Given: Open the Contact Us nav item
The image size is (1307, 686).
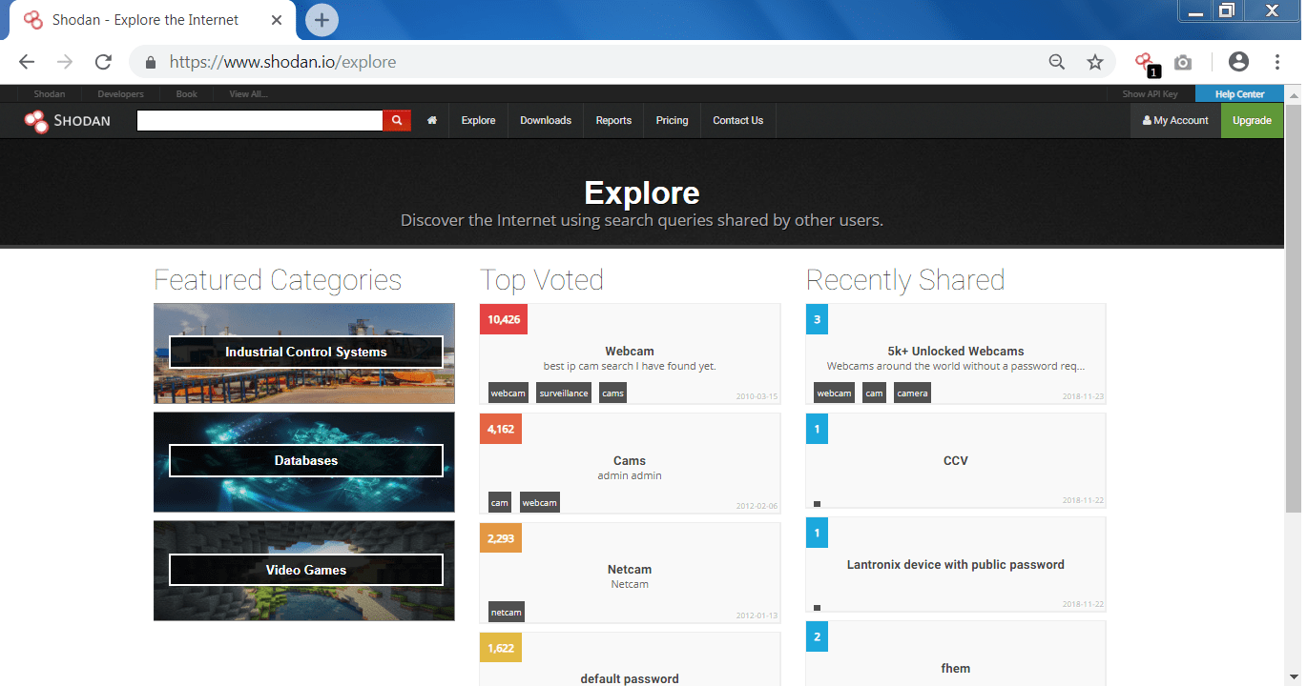Looking at the screenshot, I should pos(737,120).
